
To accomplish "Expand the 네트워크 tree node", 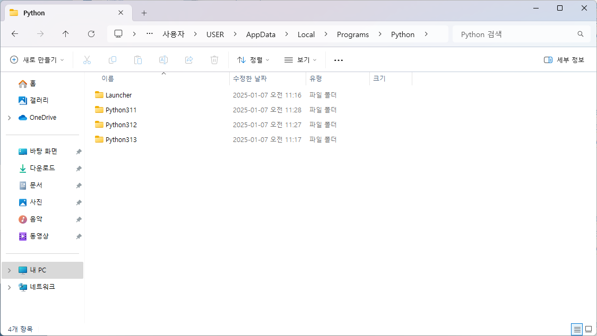I will 9,287.
